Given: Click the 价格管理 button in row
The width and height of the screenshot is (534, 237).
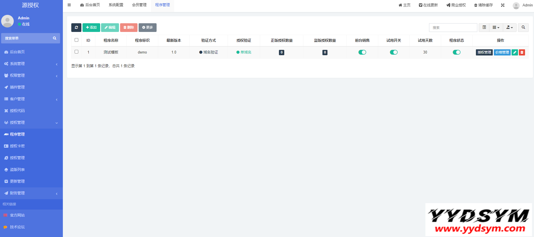Looking at the screenshot, I should tap(502, 52).
